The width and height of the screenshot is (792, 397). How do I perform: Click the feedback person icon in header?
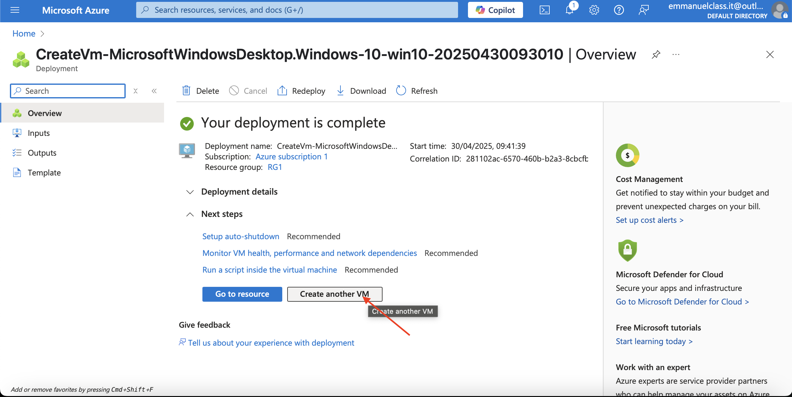click(x=644, y=10)
